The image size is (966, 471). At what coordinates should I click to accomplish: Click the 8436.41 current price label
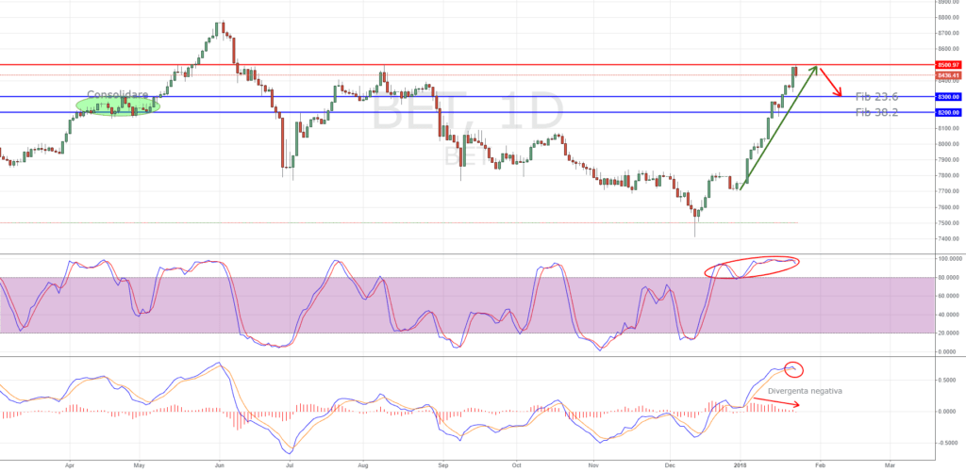[x=947, y=75]
